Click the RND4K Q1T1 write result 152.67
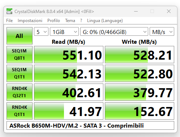Image resolution: width=180 pixels, height=137 pixels. point(140,111)
